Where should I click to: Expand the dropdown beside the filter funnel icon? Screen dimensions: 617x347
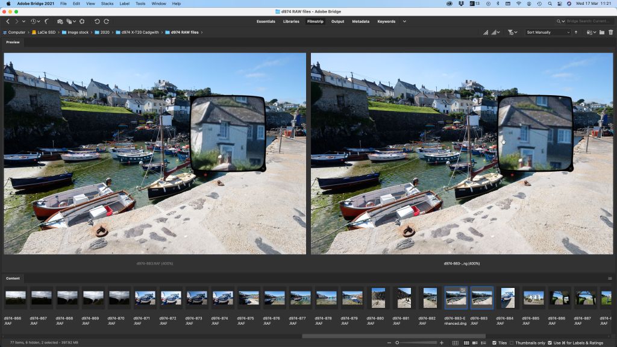pos(516,33)
